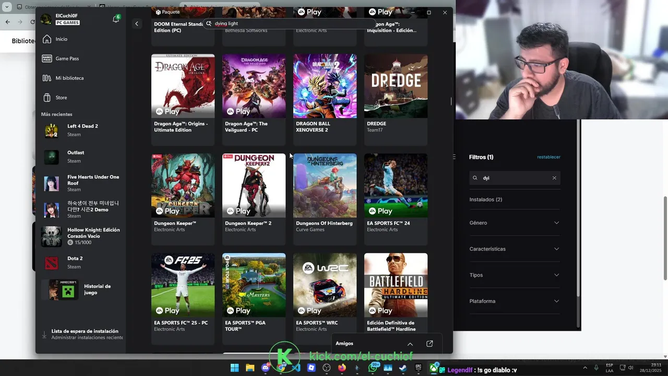668x376 pixels.
Task: Open Dragon Age The Veilguard card
Action: (254, 100)
